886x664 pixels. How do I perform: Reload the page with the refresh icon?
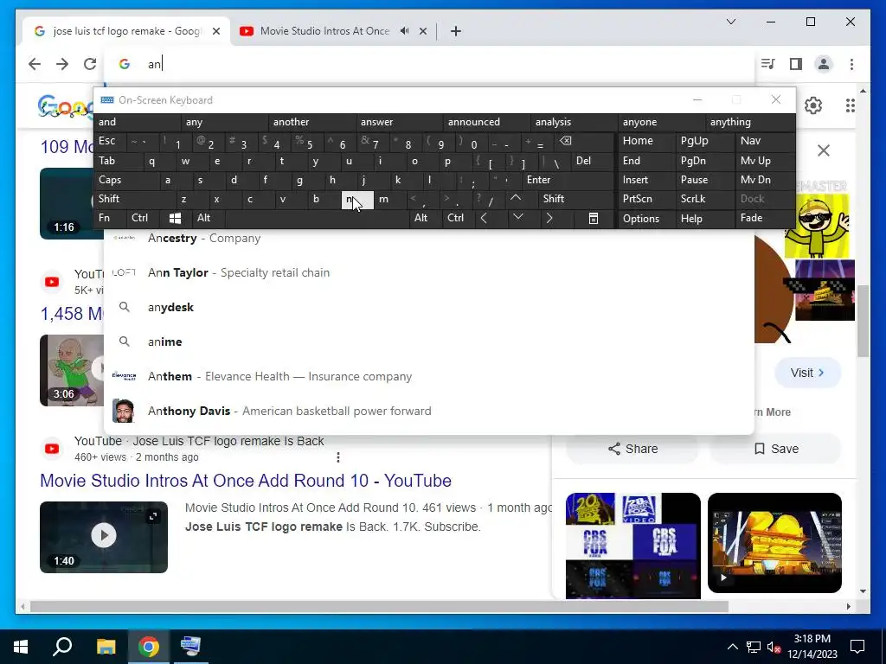[x=90, y=64]
